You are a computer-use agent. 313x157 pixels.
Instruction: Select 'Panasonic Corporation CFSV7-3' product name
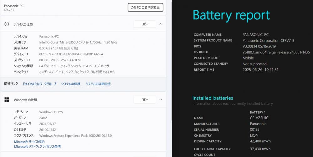pos(268,40)
